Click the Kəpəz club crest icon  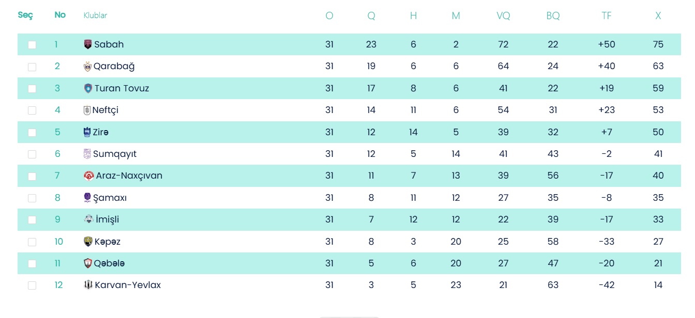tap(88, 242)
